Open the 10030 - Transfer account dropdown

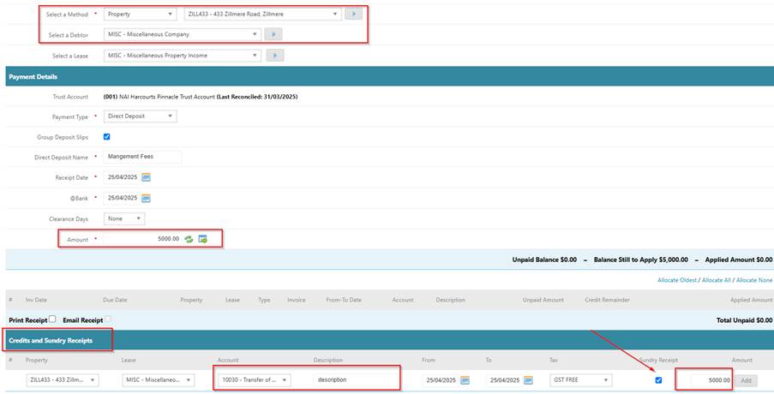point(255,380)
